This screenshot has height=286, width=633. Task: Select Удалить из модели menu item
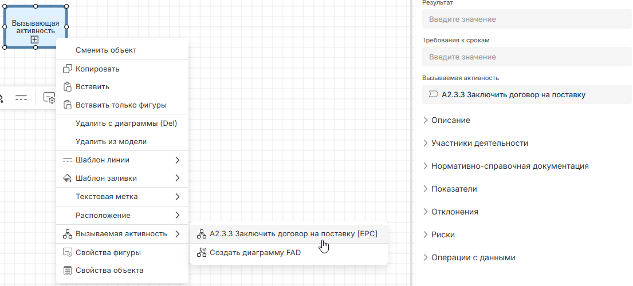111,142
